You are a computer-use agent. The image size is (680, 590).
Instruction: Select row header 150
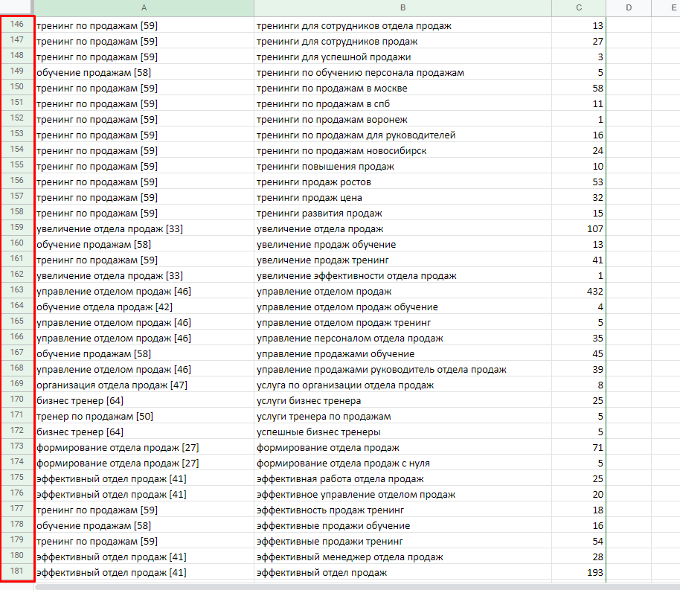pos(17,87)
